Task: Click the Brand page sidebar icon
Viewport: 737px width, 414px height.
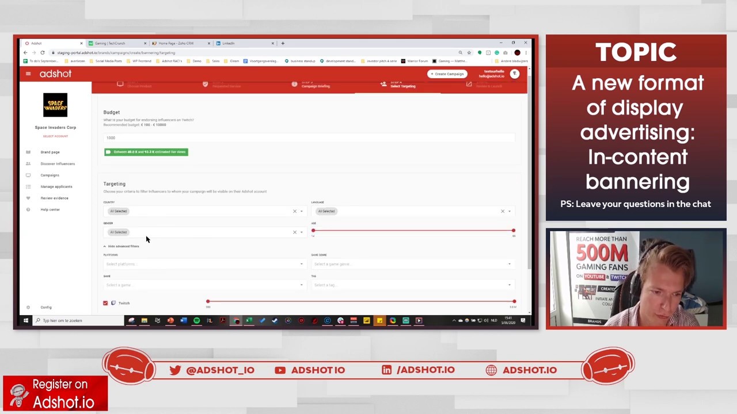Action: 28,152
